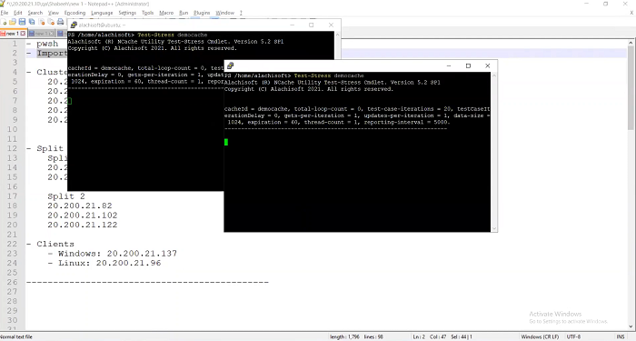This screenshot has width=636, height=341.
Task: Open the Search menu
Action: 35,13
